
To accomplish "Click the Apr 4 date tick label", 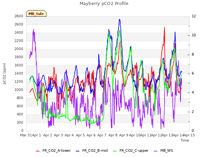I will pyautogui.click(x=69, y=135).
